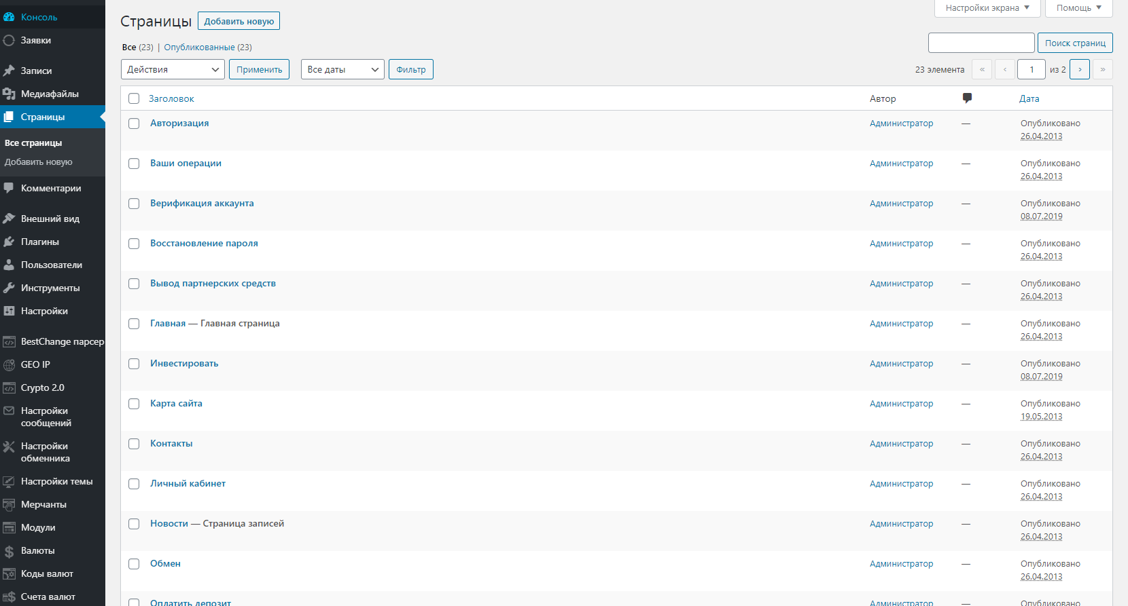Click the comments column header icon
The width and height of the screenshot is (1128, 606).
tap(967, 98)
